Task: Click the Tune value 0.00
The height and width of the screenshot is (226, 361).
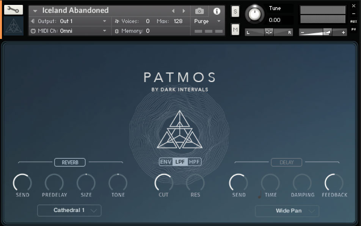Action: [275, 20]
